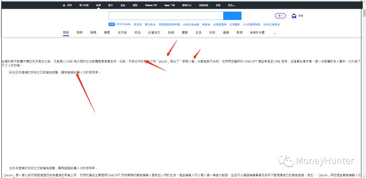Viewport: 366px width, 178px height.
Task: Open 電子信箱 in the top bar
Action: click(x=84, y=5)
